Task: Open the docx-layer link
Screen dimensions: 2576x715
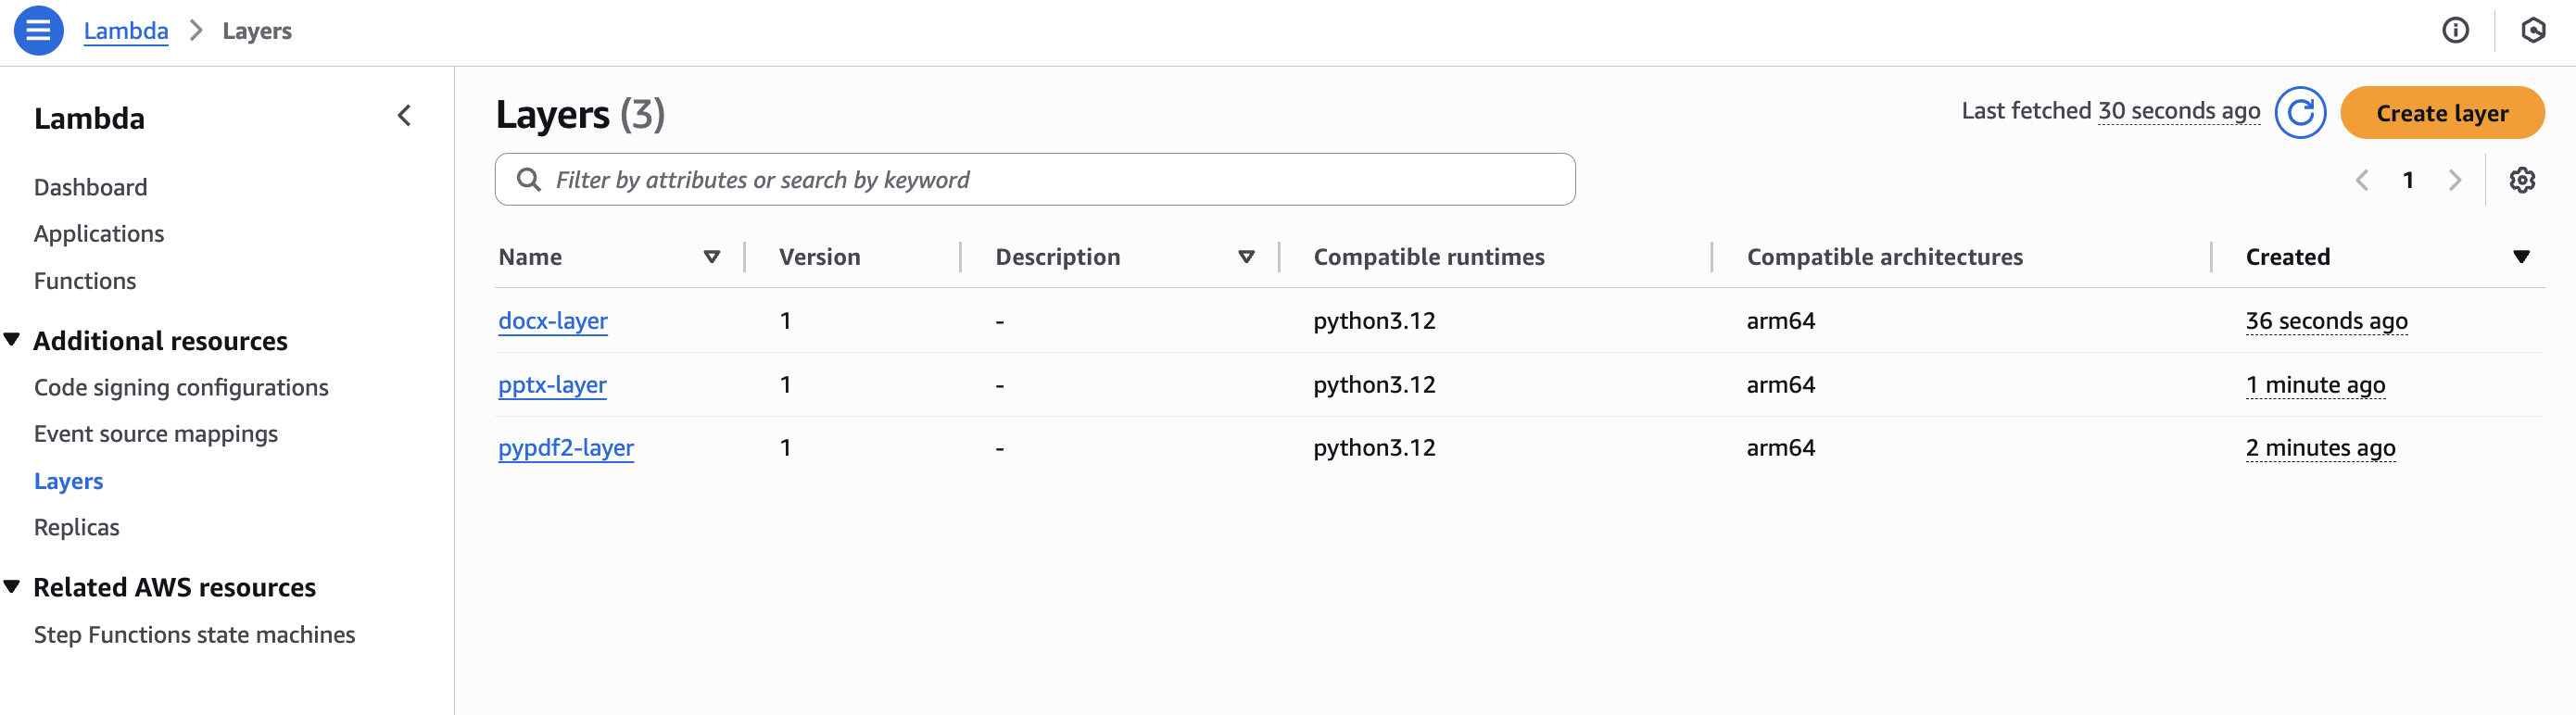Action: (553, 321)
